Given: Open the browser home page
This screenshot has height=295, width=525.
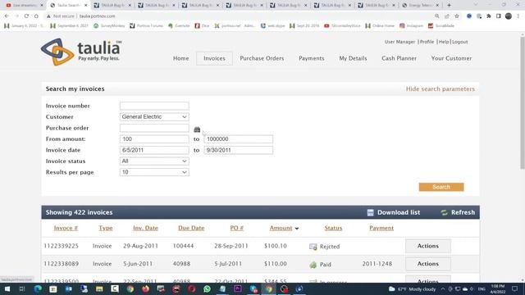Looking at the screenshot, I should click(x=36, y=16).
